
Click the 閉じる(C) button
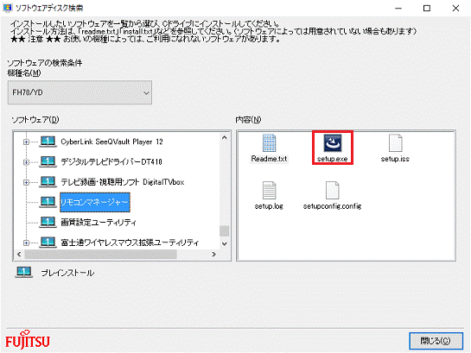click(x=436, y=341)
